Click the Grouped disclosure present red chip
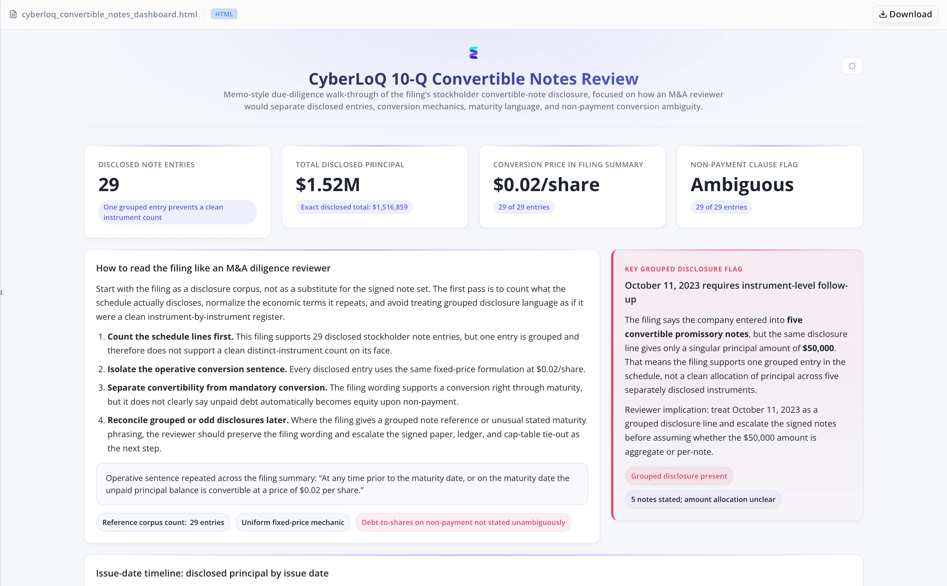Viewport: 947px width, 586px height. tap(679, 476)
